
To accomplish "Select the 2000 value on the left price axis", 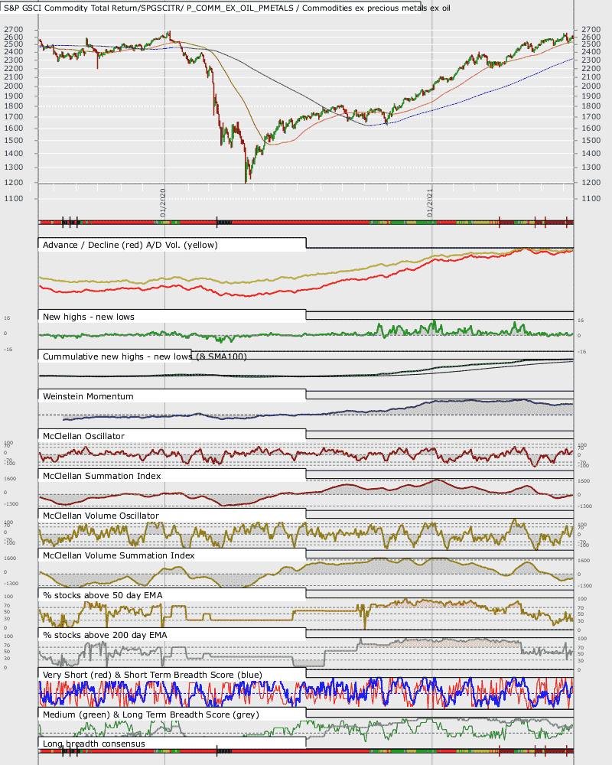I will tap(14, 86).
